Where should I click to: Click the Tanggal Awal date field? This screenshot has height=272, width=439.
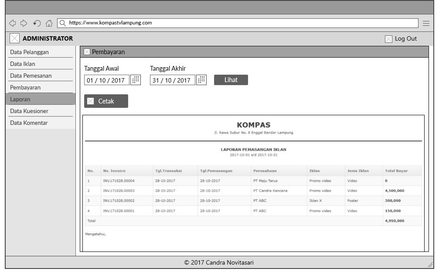106,80
